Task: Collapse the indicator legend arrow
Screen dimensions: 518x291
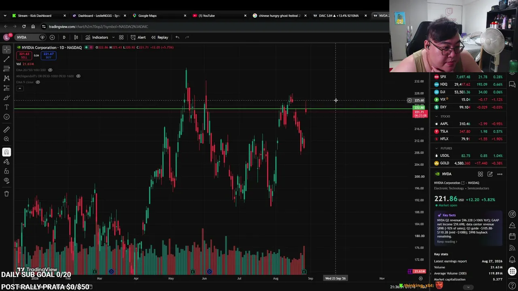Action: [19, 88]
